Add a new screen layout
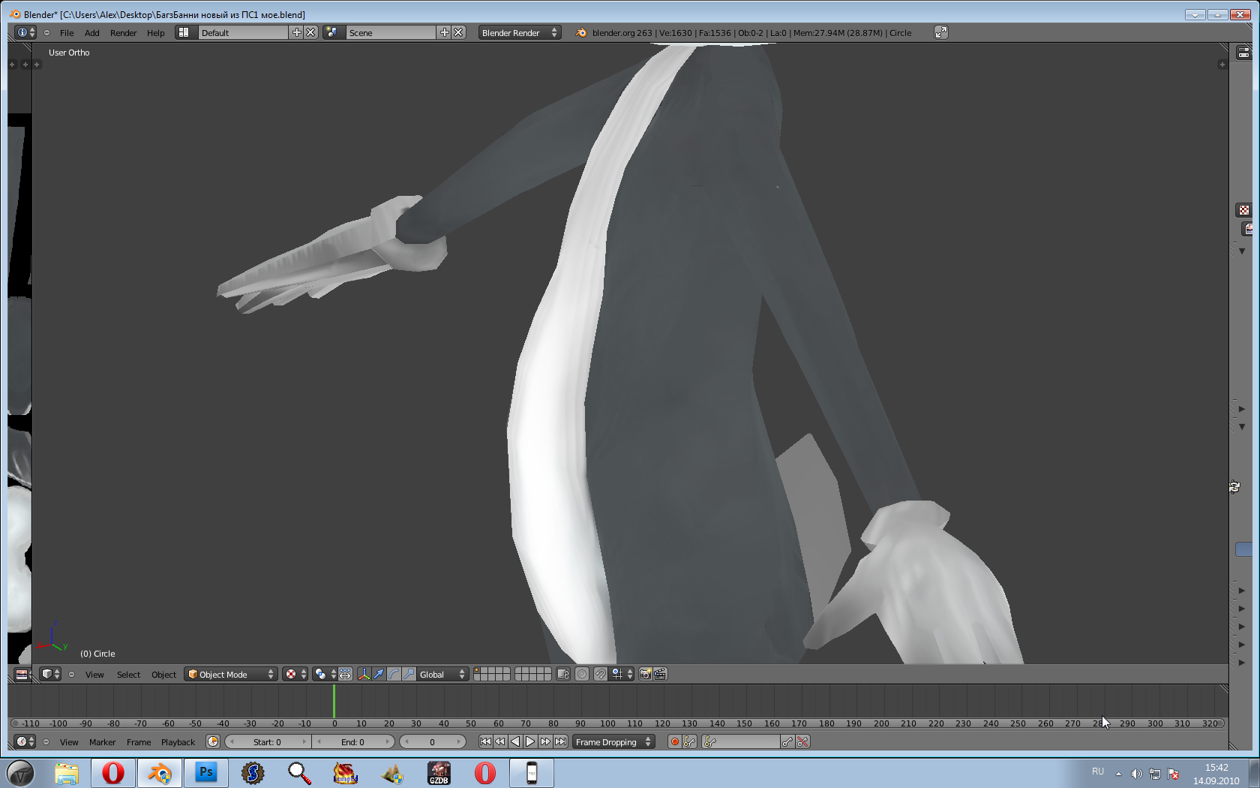The height and width of the screenshot is (788, 1260). coord(297,32)
